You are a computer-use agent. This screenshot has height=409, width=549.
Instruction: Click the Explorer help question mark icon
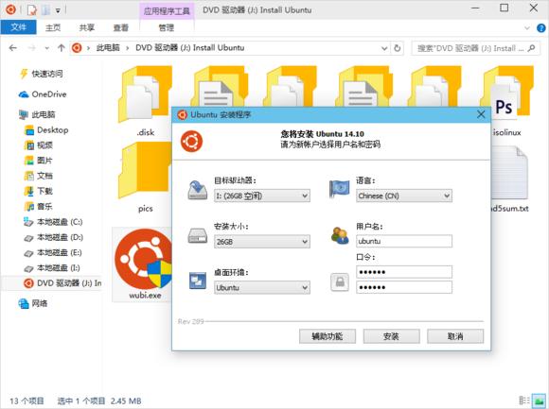540,28
